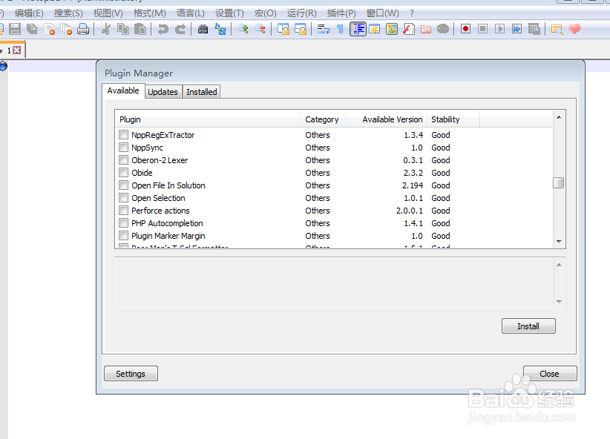Check the Perforce actions checkbox
Viewport: 610px width, 439px height.
click(123, 211)
